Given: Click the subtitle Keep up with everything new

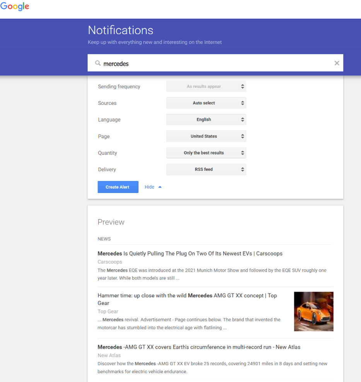Looking at the screenshot, I should click(x=155, y=42).
